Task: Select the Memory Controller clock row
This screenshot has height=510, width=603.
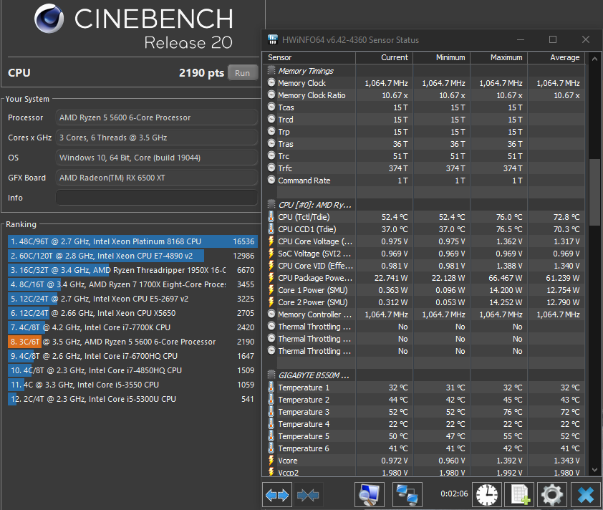Action: 424,314
